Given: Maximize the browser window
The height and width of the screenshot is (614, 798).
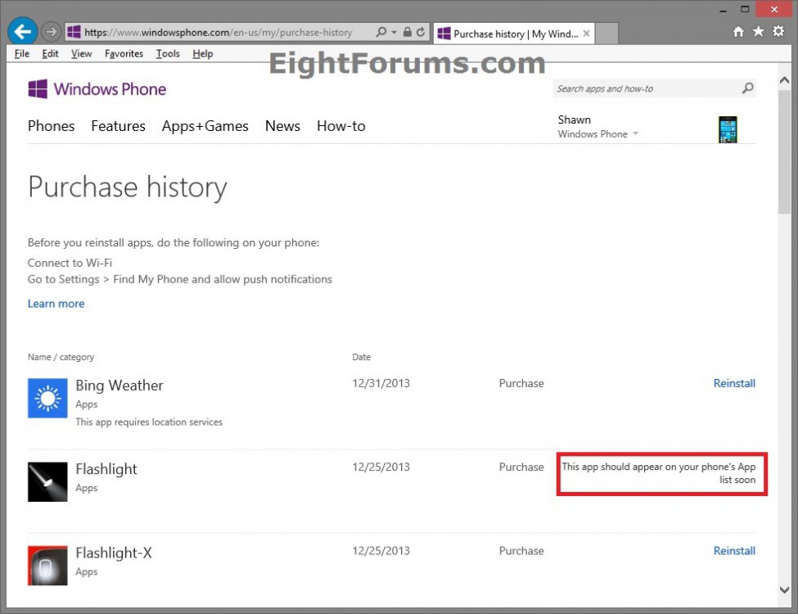Looking at the screenshot, I should (745, 10).
